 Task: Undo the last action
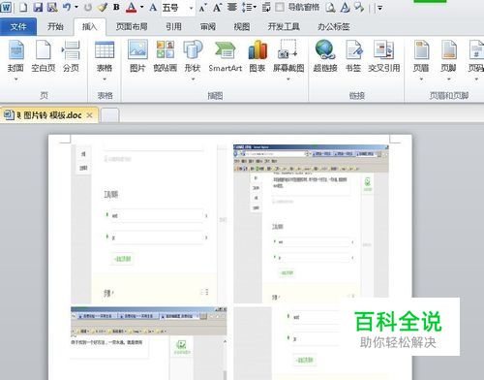coord(67,7)
